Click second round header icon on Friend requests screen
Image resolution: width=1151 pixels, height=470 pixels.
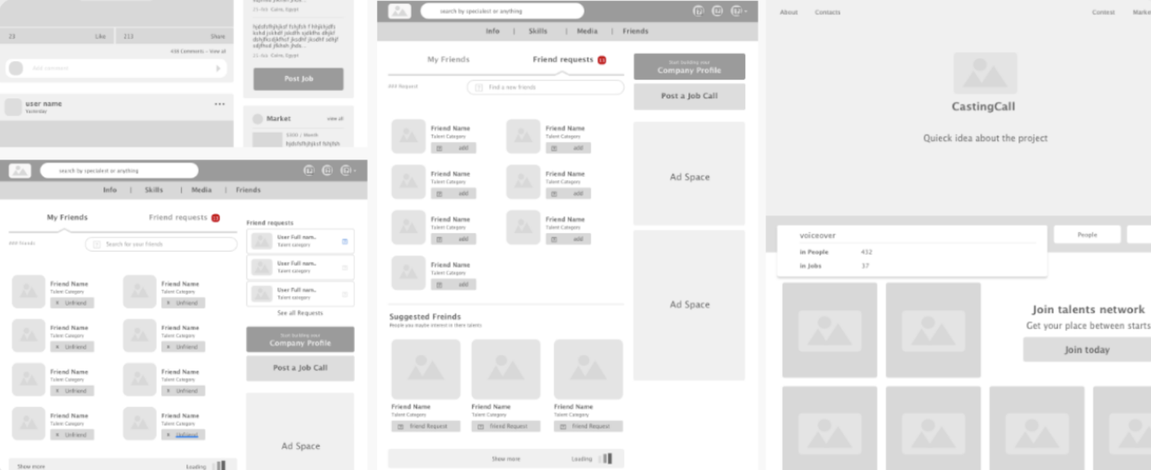coord(718,11)
